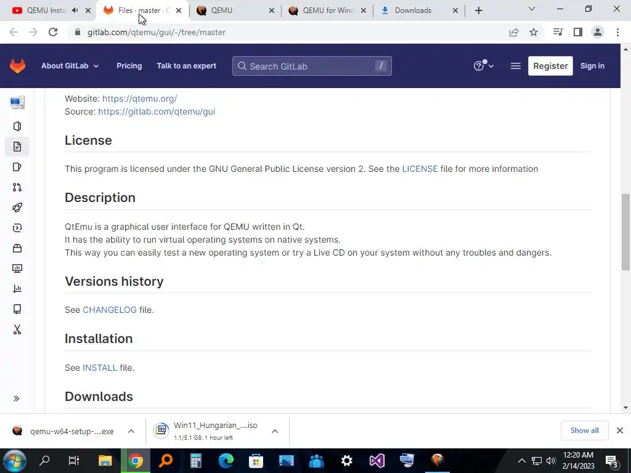Open Snippets scissors icon in sidebar
Image resolution: width=631 pixels, height=473 pixels.
coord(17,329)
